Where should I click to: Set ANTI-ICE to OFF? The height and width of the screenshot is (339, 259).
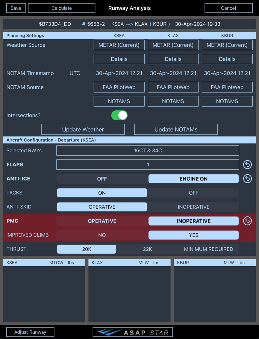[x=102, y=179]
